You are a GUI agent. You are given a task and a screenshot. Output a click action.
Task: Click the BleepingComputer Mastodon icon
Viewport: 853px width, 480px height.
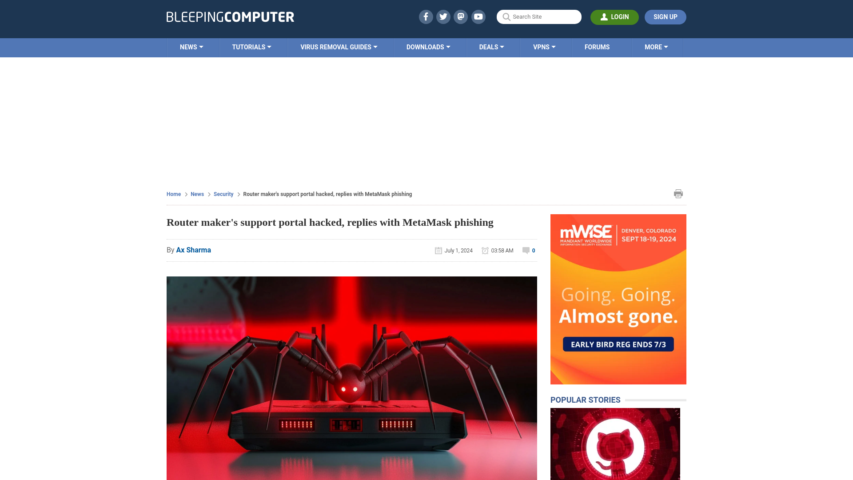(460, 16)
